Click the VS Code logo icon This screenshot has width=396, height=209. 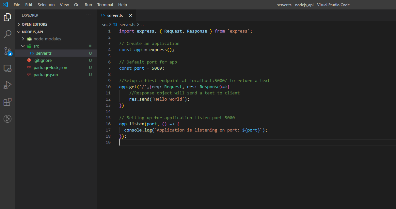click(6, 5)
